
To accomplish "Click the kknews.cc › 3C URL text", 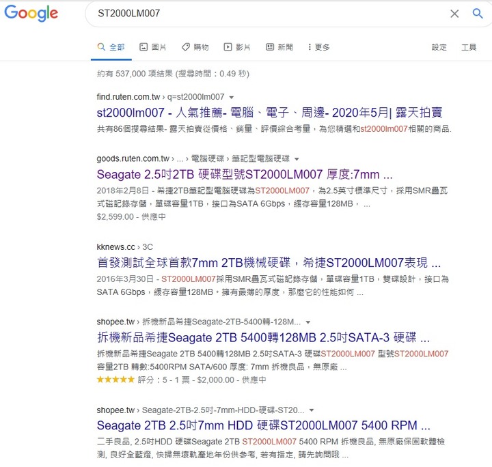I will click(125, 247).
